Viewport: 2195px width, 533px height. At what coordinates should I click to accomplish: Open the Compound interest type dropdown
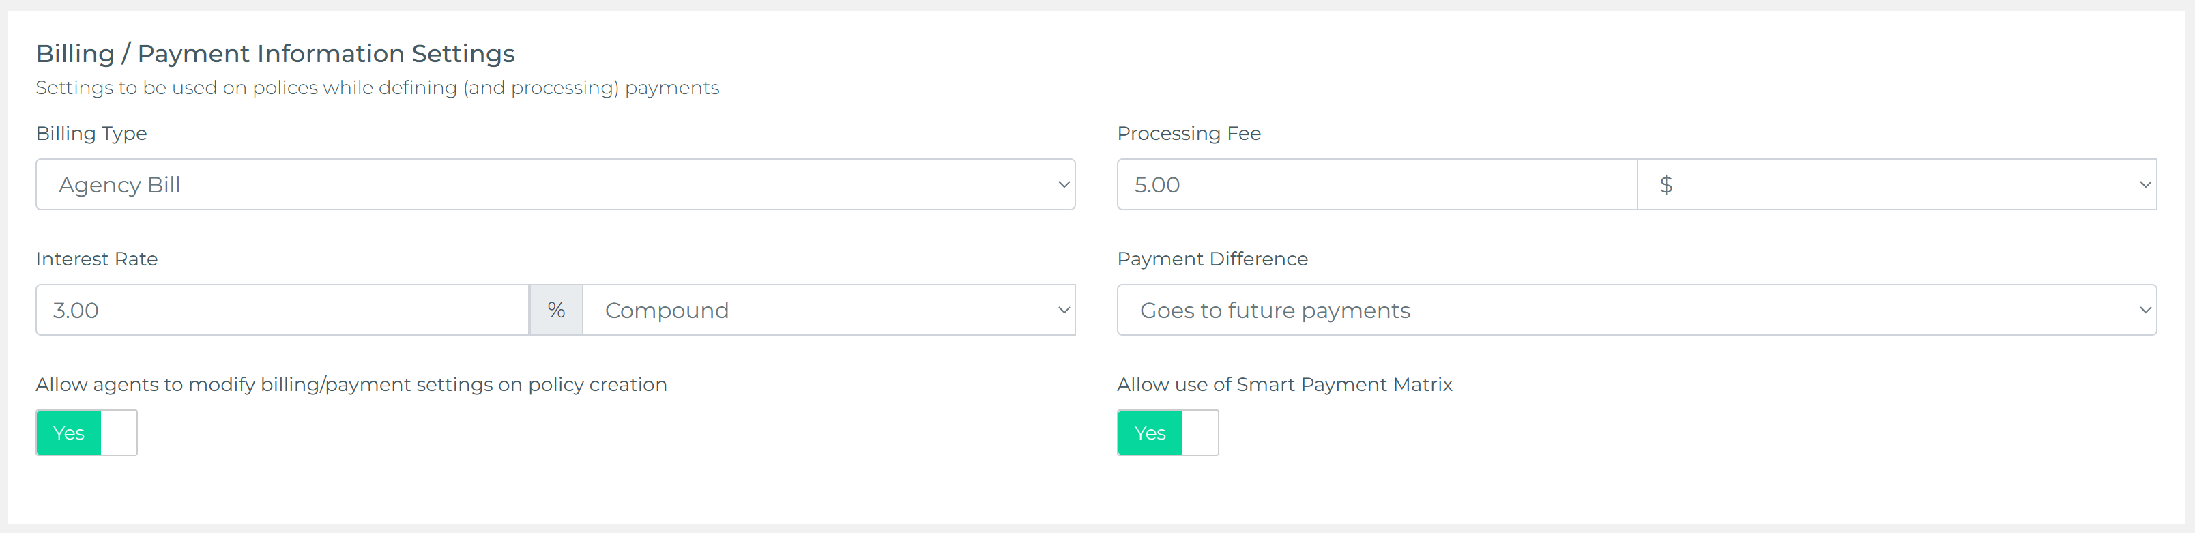828,311
